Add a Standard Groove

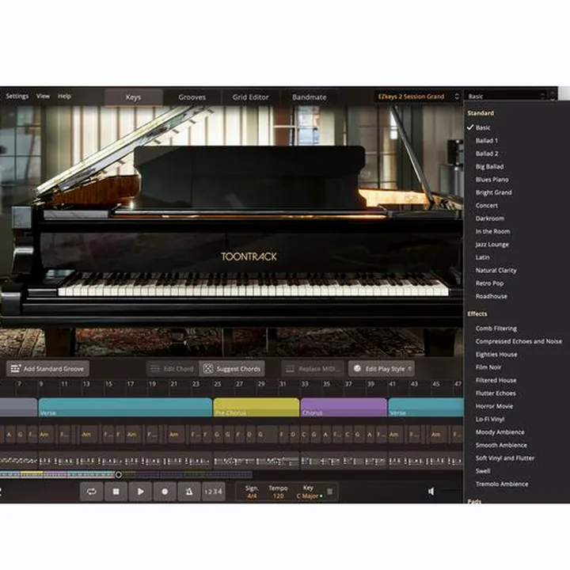(47, 369)
